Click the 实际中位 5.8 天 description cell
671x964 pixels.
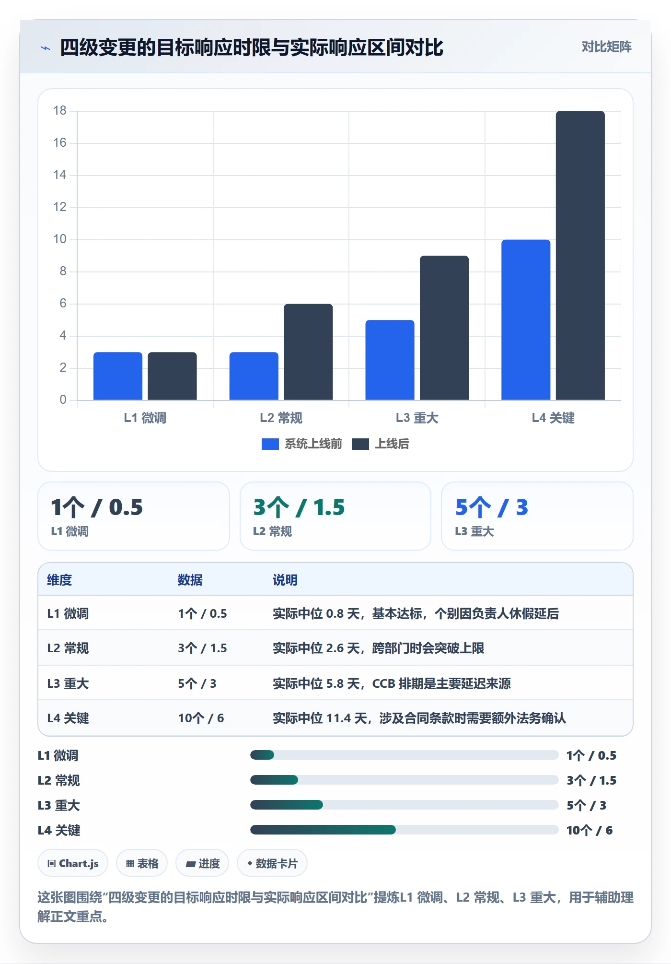coord(392,683)
